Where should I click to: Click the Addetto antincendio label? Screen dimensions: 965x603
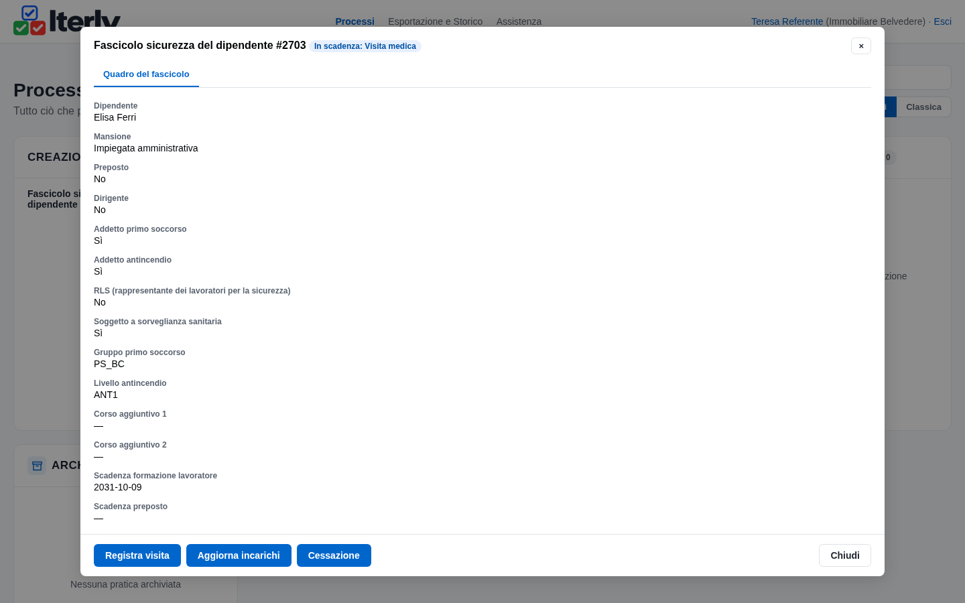pyautogui.click(x=133, y=260)
